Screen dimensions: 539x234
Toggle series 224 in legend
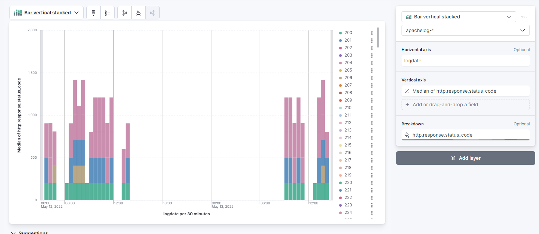click(x=348, y=213)
